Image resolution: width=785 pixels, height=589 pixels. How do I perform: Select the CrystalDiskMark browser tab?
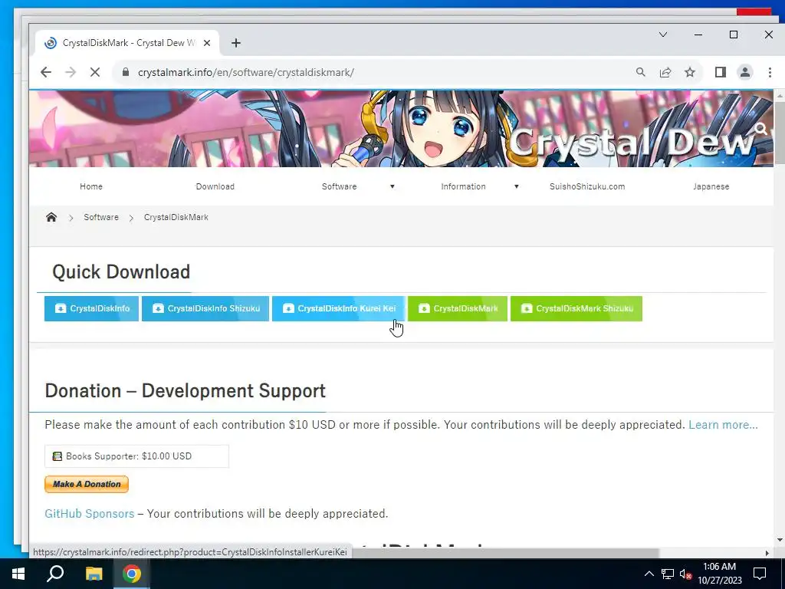tap(128, 43)
